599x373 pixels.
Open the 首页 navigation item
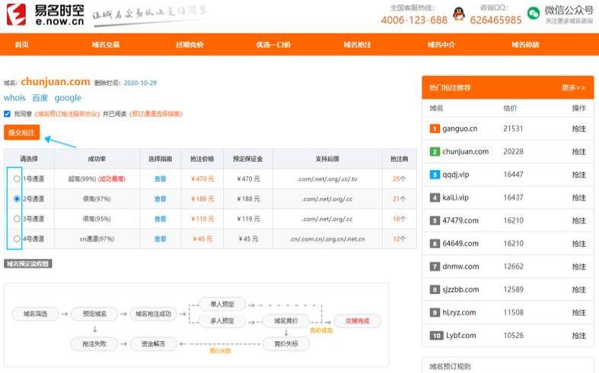pos(22,45)
